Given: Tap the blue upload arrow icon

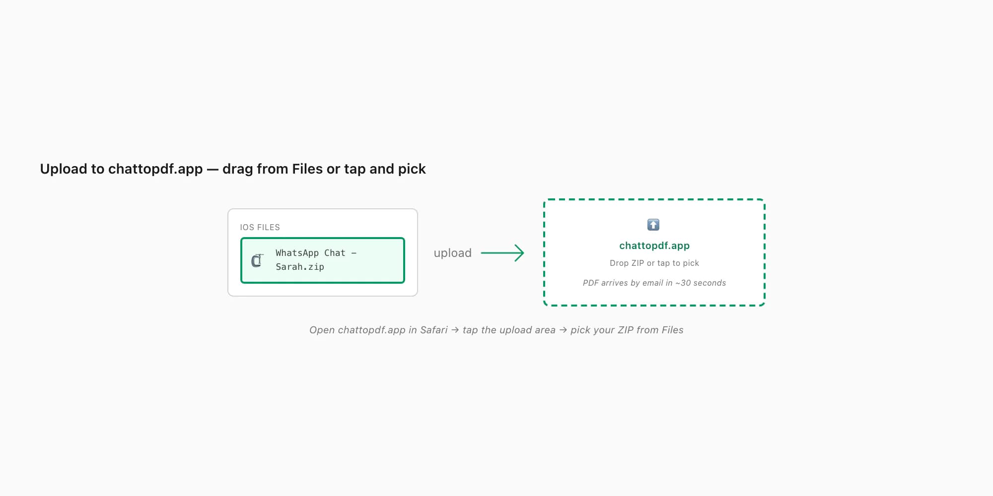Looking at the screenshot, I should (x=653, y=225).
